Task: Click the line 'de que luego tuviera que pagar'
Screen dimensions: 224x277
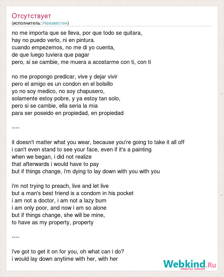Action: [50, 55]
